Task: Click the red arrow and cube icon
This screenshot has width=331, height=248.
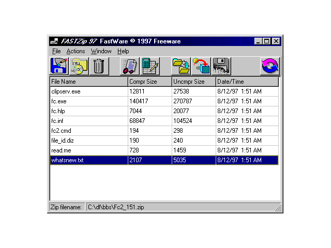Action: pos(201,66)
